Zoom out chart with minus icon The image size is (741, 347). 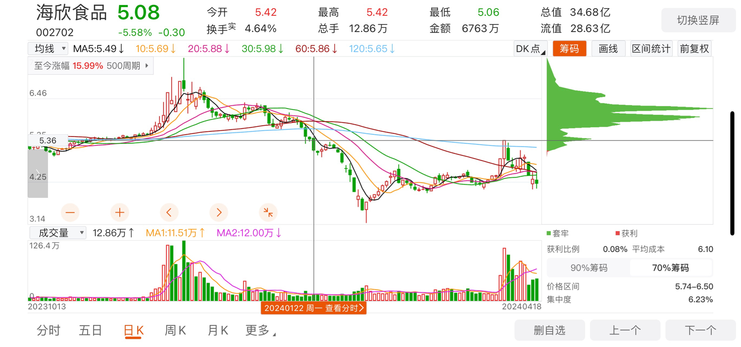click(x=70, y=212)
